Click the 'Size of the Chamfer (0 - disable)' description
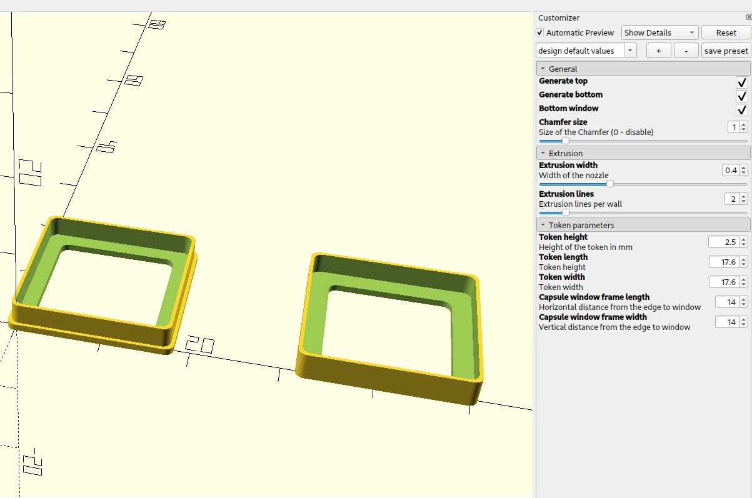 pyautogui.click(x=596, y=132)
